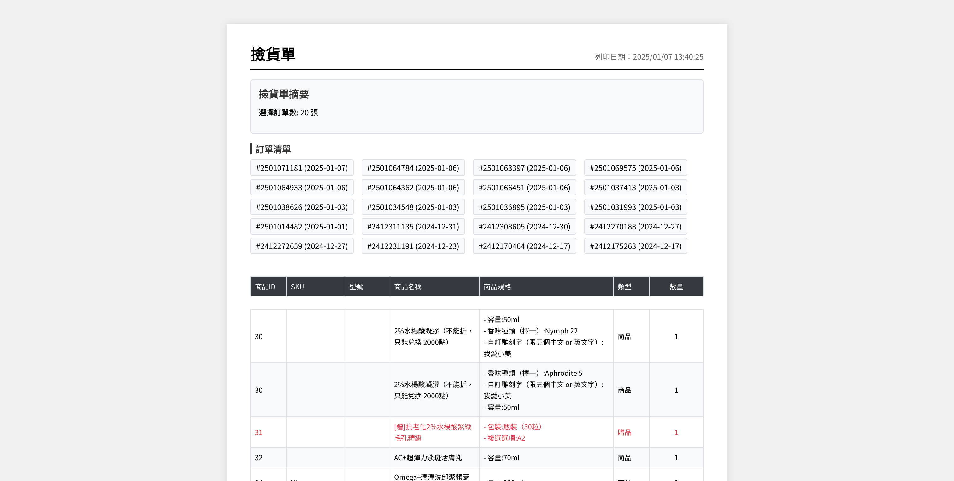Click order tag #2501063397 (2025-01-06)
The height and width of the screenshot is (481, 954).
524,168
